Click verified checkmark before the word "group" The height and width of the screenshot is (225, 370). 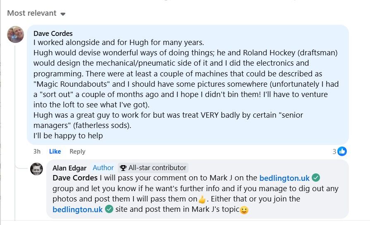coord(316,178)
